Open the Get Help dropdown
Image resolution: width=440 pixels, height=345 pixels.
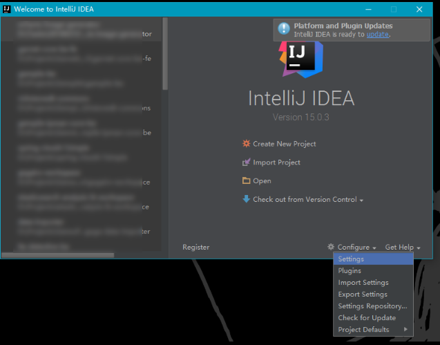[x=403, y=248]
